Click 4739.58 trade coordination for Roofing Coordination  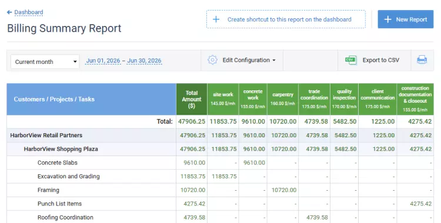pos(317,217)
